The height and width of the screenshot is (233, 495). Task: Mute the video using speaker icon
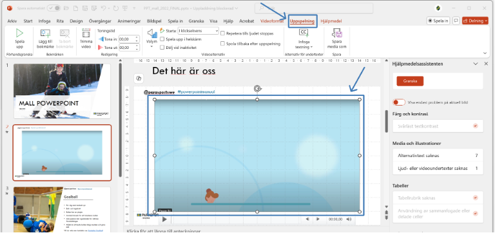(x=349, y=219)
